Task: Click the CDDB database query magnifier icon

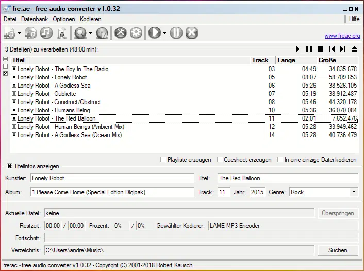Action: pyautogui.click(x=80, y=33)
